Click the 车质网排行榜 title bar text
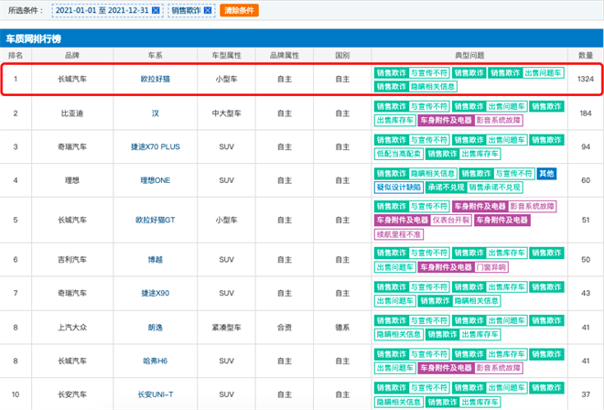 pyautogui.click(x=34, y=39)
